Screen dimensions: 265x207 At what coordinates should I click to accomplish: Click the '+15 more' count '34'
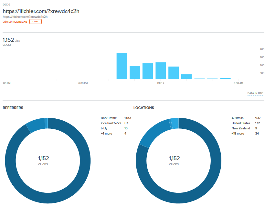257,134
